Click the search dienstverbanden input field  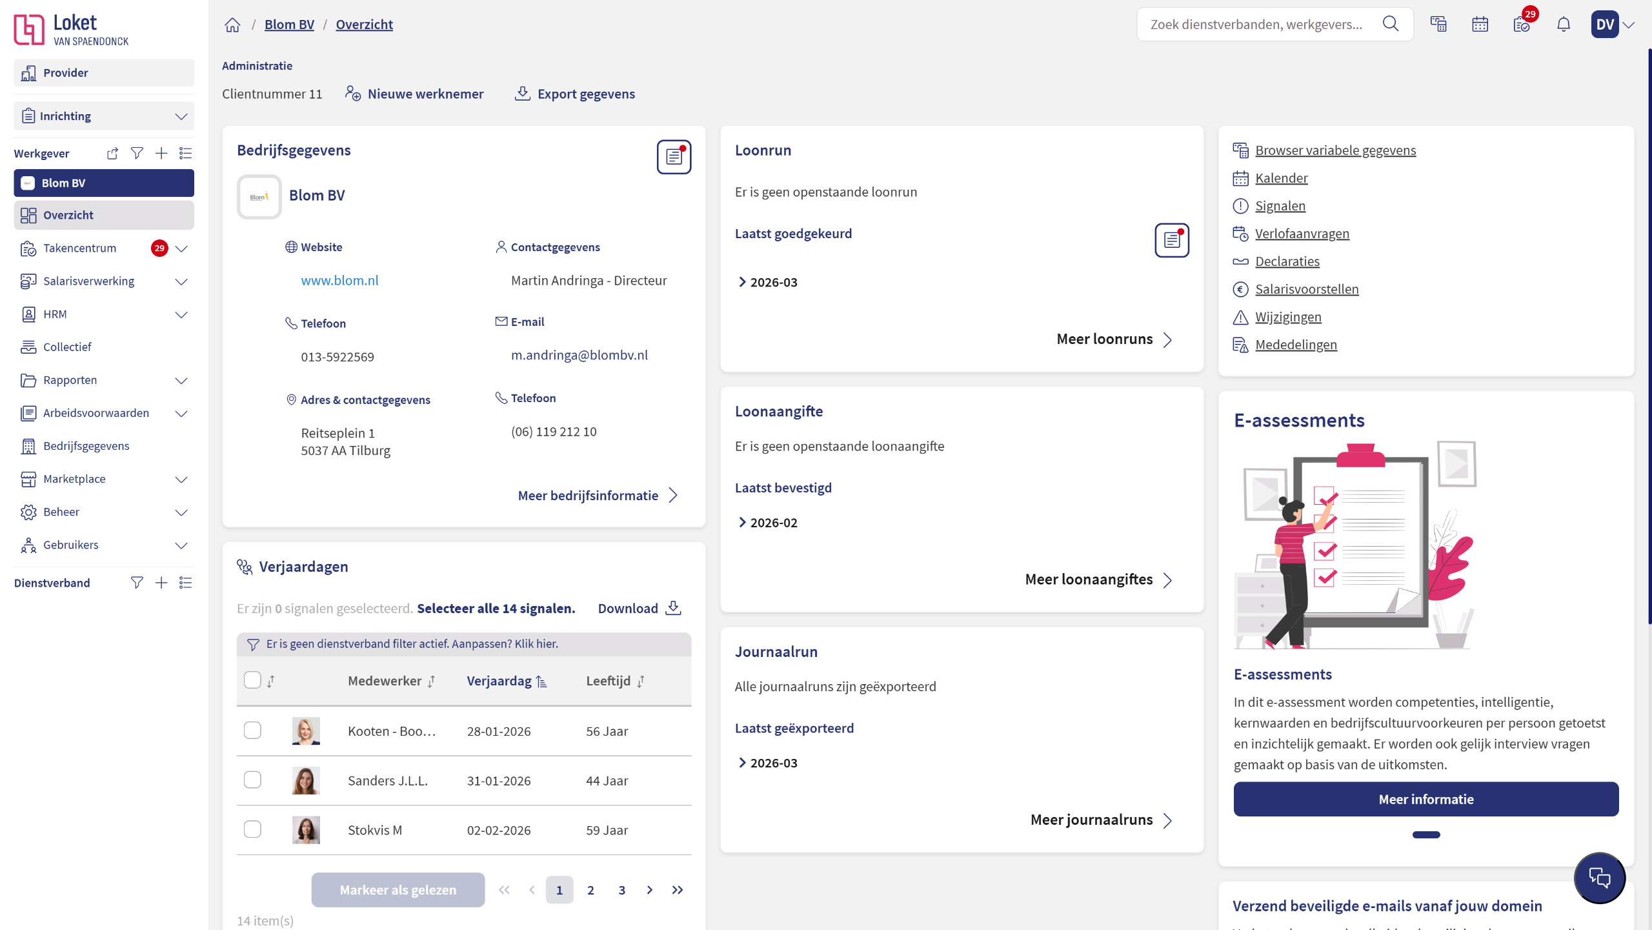[1256, 25]
